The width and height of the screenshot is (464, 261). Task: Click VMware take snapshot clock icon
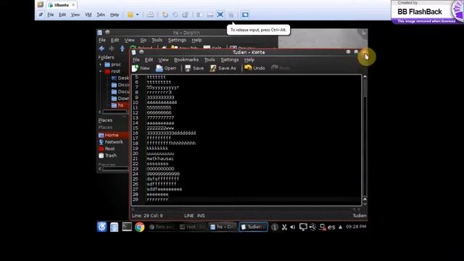click(165, 14)
